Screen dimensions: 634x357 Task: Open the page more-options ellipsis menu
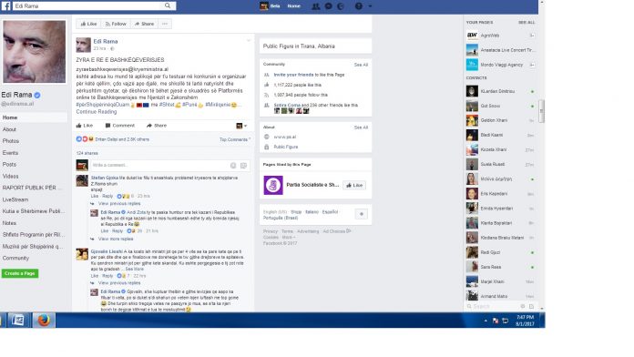[x=165, y=24]
